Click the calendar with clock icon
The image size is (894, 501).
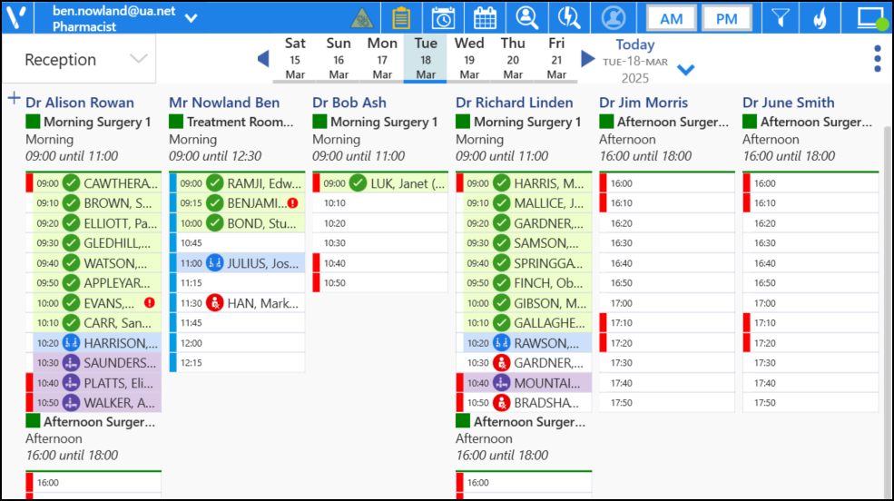coord(443,18)
